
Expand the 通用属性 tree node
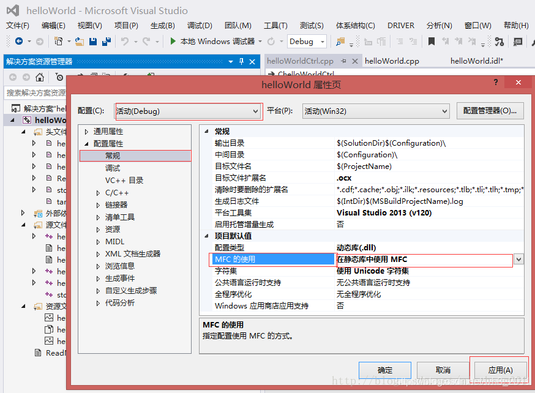tap(86, 132)
